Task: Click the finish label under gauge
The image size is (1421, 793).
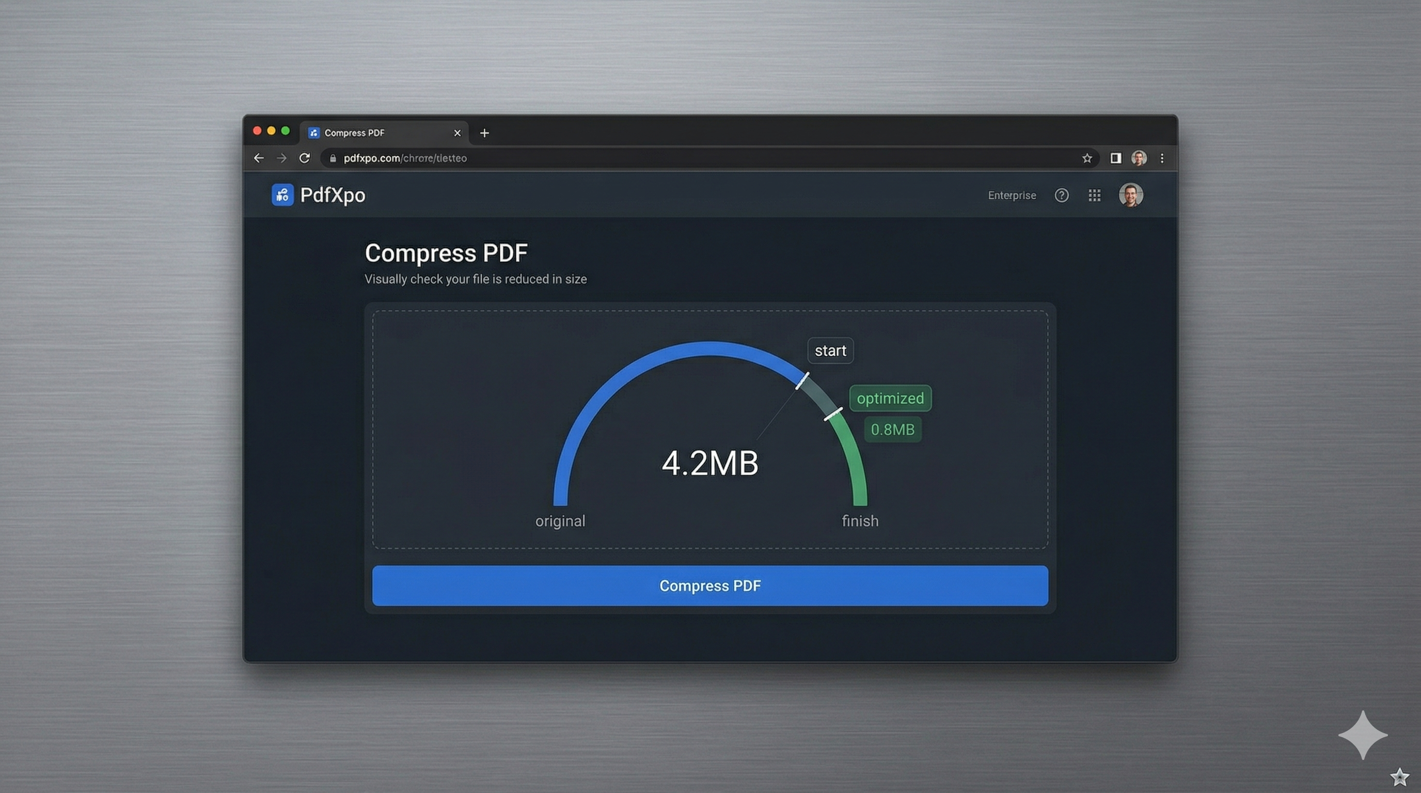Action: click(x=859, y=521)
